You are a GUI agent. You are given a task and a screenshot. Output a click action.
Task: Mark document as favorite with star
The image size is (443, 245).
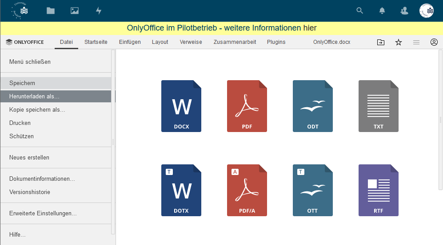point(399,42)
